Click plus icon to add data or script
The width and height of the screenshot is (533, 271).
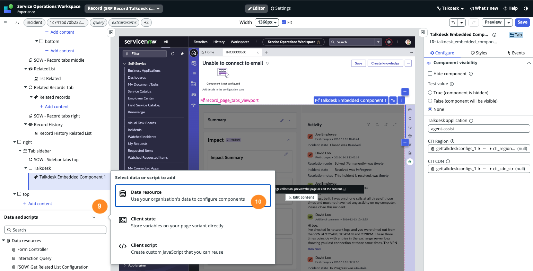pos(102,217)
